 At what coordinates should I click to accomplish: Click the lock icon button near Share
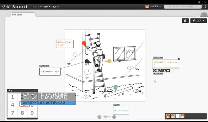click(185, 20)
